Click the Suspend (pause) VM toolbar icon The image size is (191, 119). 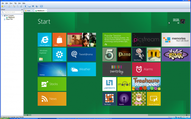[x=2, y=6]
